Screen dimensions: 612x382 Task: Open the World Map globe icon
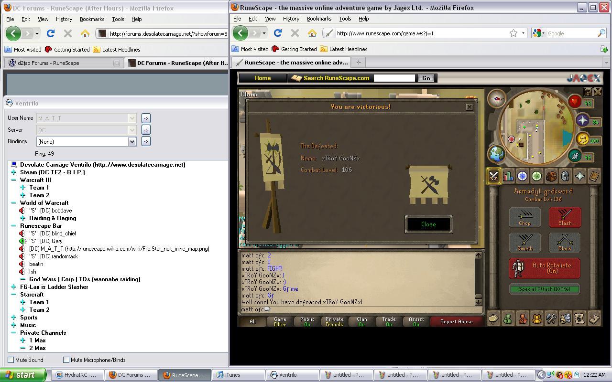[497, 154]
